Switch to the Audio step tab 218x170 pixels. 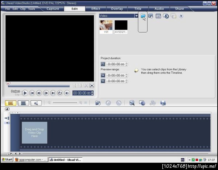click(x=159, y=9)
